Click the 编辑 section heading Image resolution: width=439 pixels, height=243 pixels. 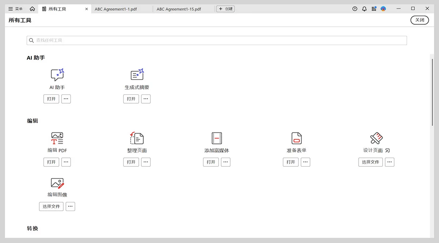click(x=33, y=121)
